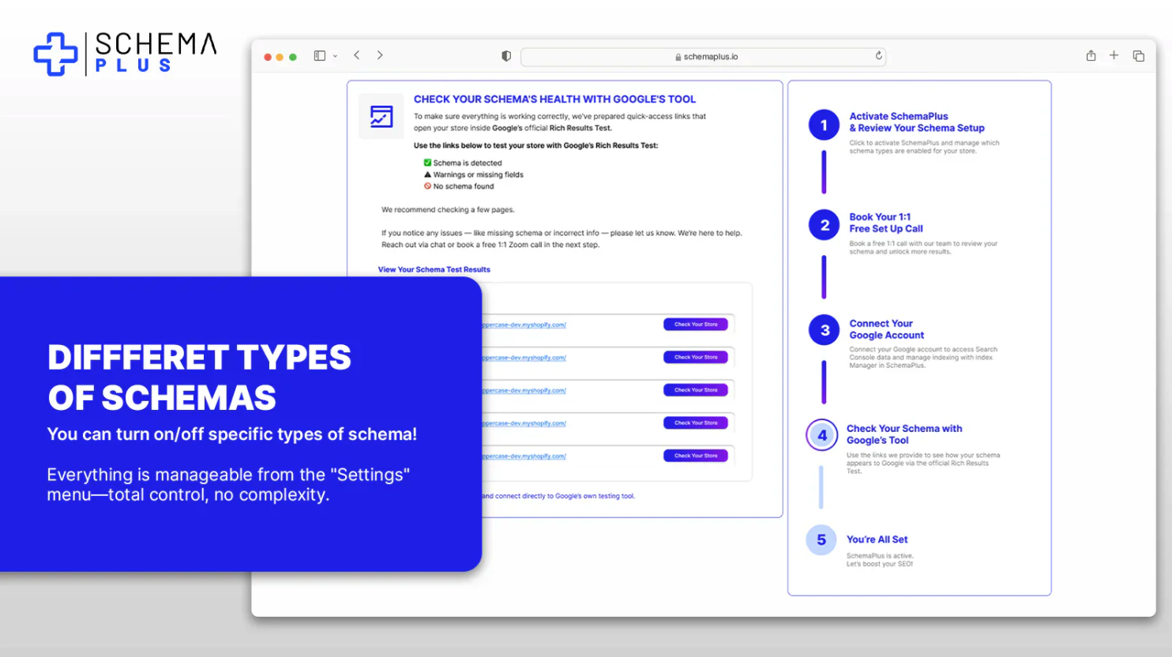This screenshot has height=657, width=1172.
Task: Open the fifth myshopify.com store link
Action: coord(524,456)
